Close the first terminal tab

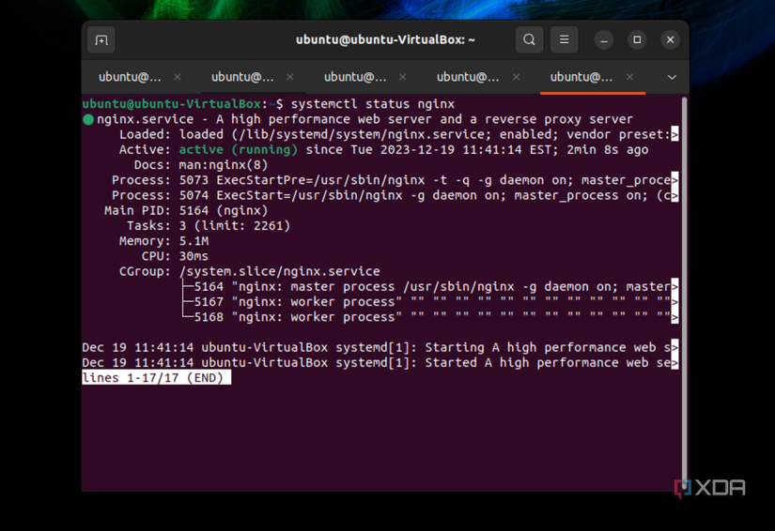(178, 77)
